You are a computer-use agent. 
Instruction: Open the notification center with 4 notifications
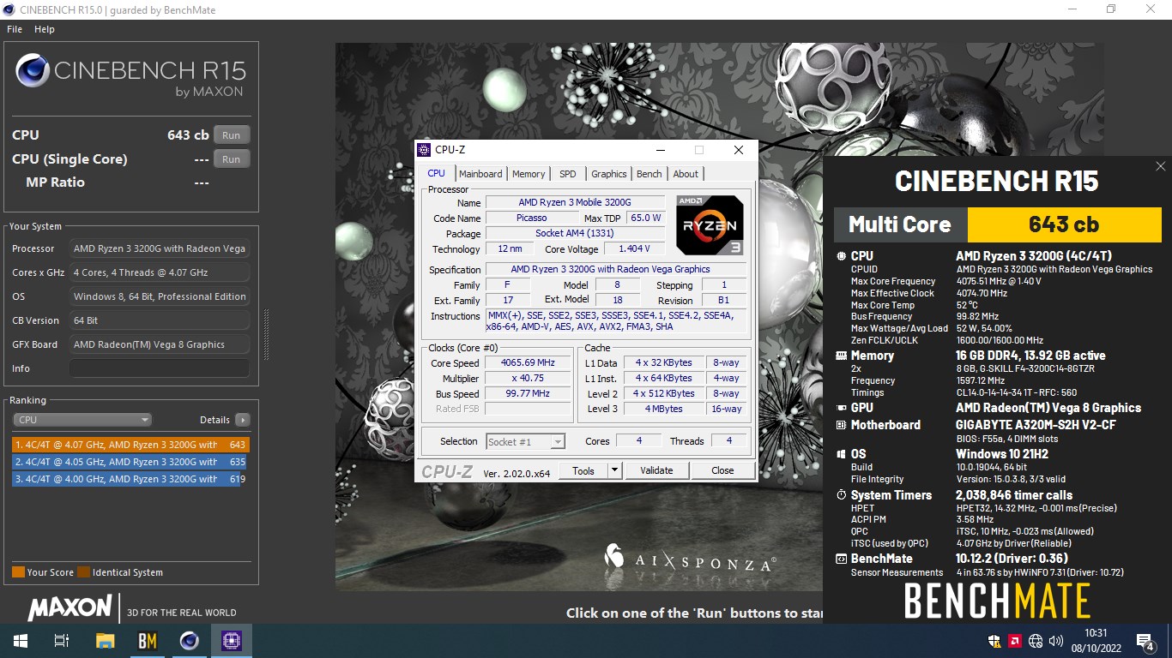(1145, 641)
